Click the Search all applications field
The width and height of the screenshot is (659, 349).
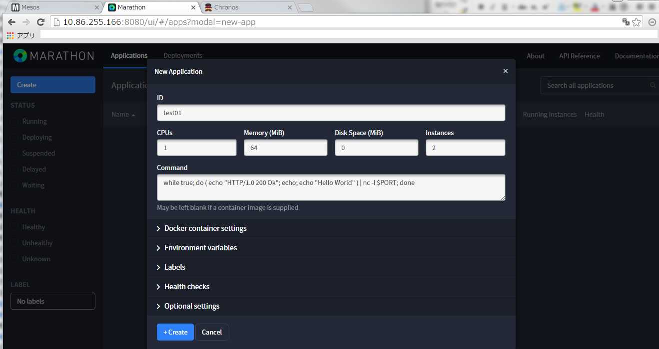tap(600, 85)
